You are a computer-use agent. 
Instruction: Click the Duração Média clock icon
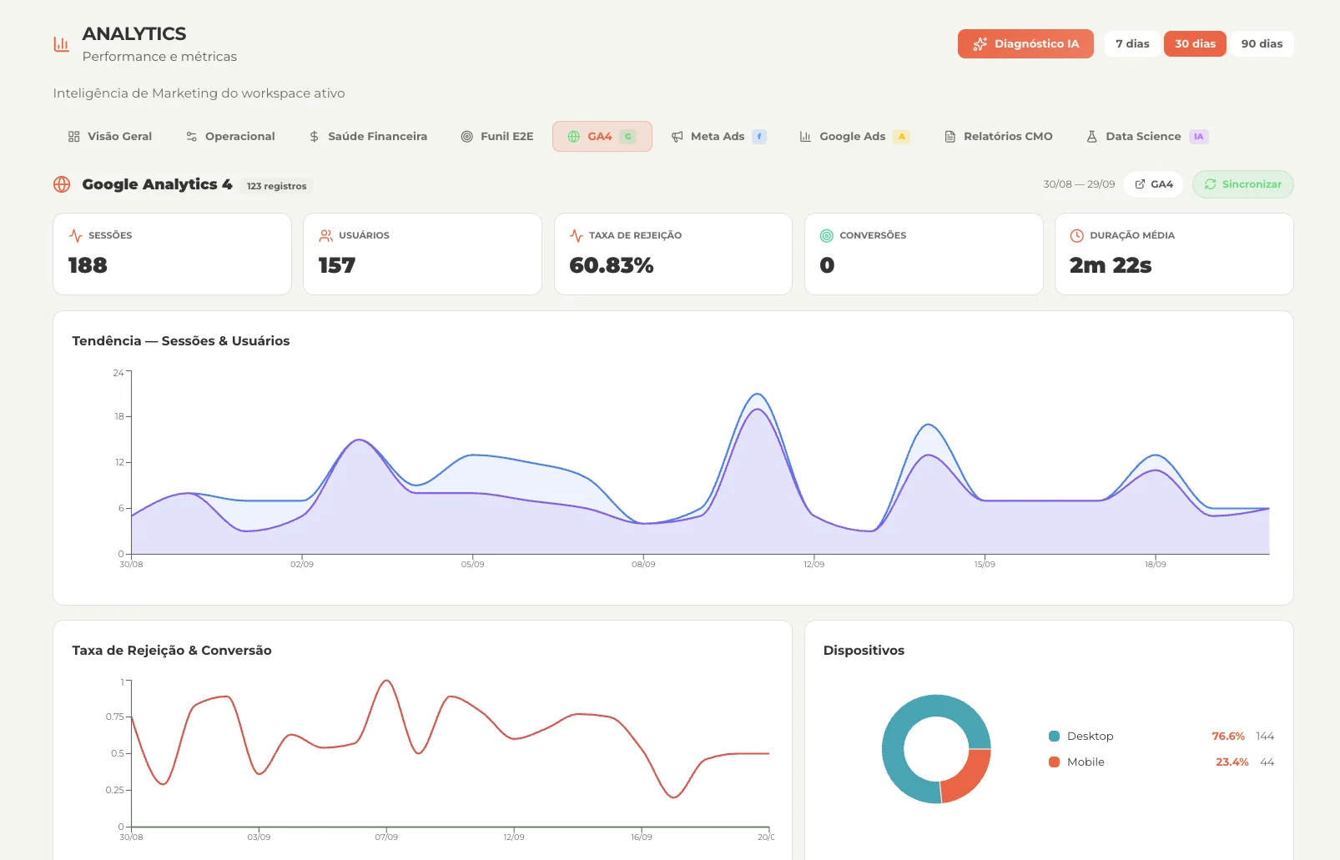tap(1077, 236)
